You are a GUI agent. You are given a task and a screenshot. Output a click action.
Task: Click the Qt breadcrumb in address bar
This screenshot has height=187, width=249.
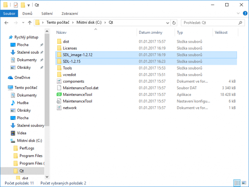110,23
